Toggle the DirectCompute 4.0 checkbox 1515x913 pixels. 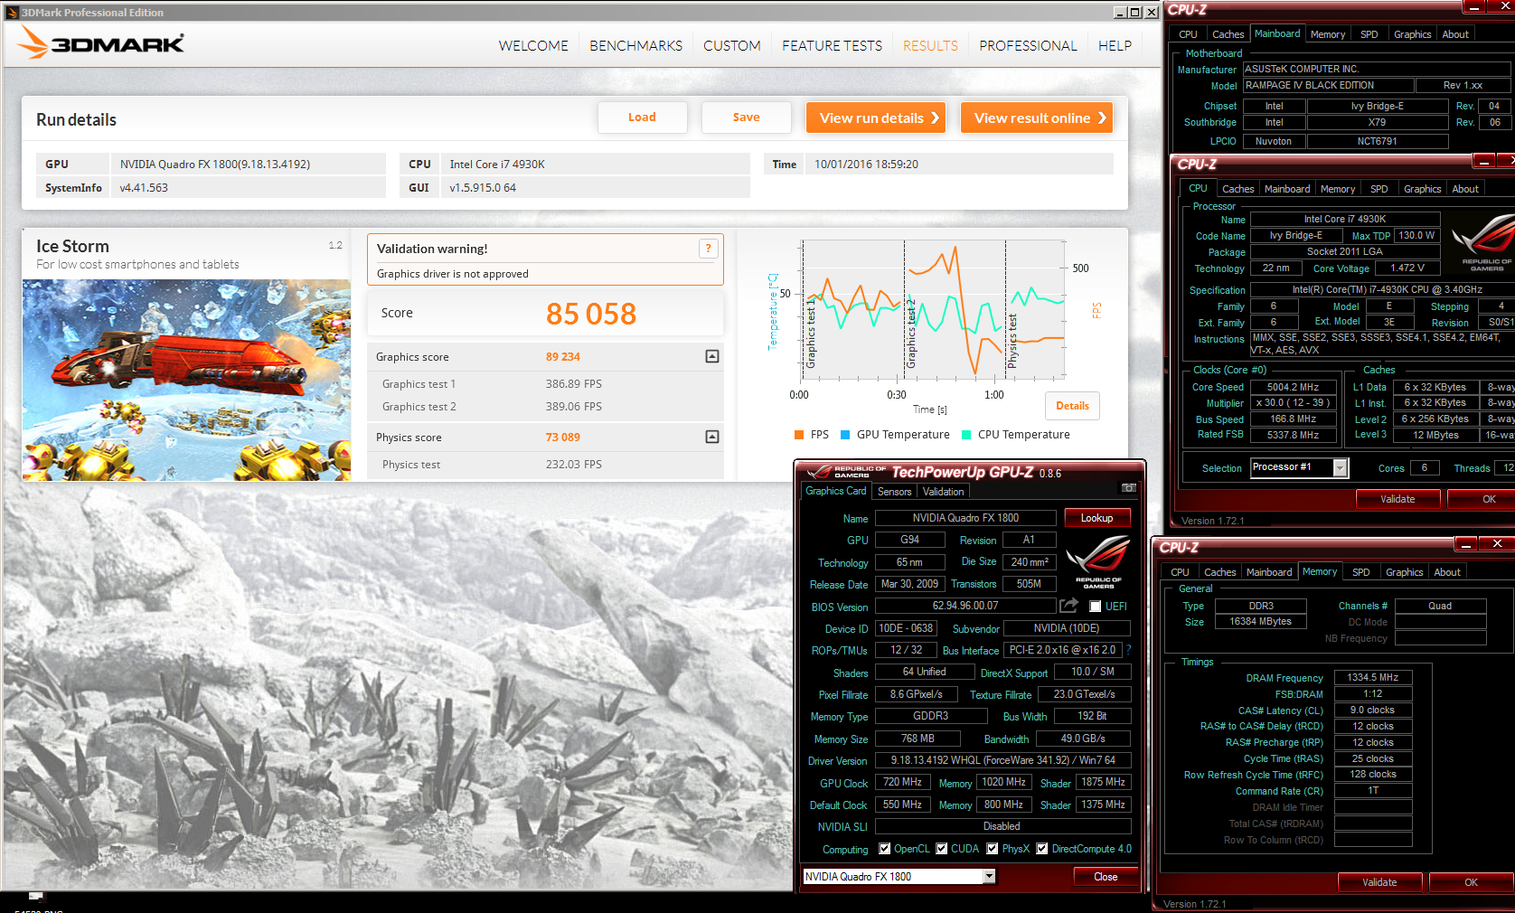coord(1042,849)
